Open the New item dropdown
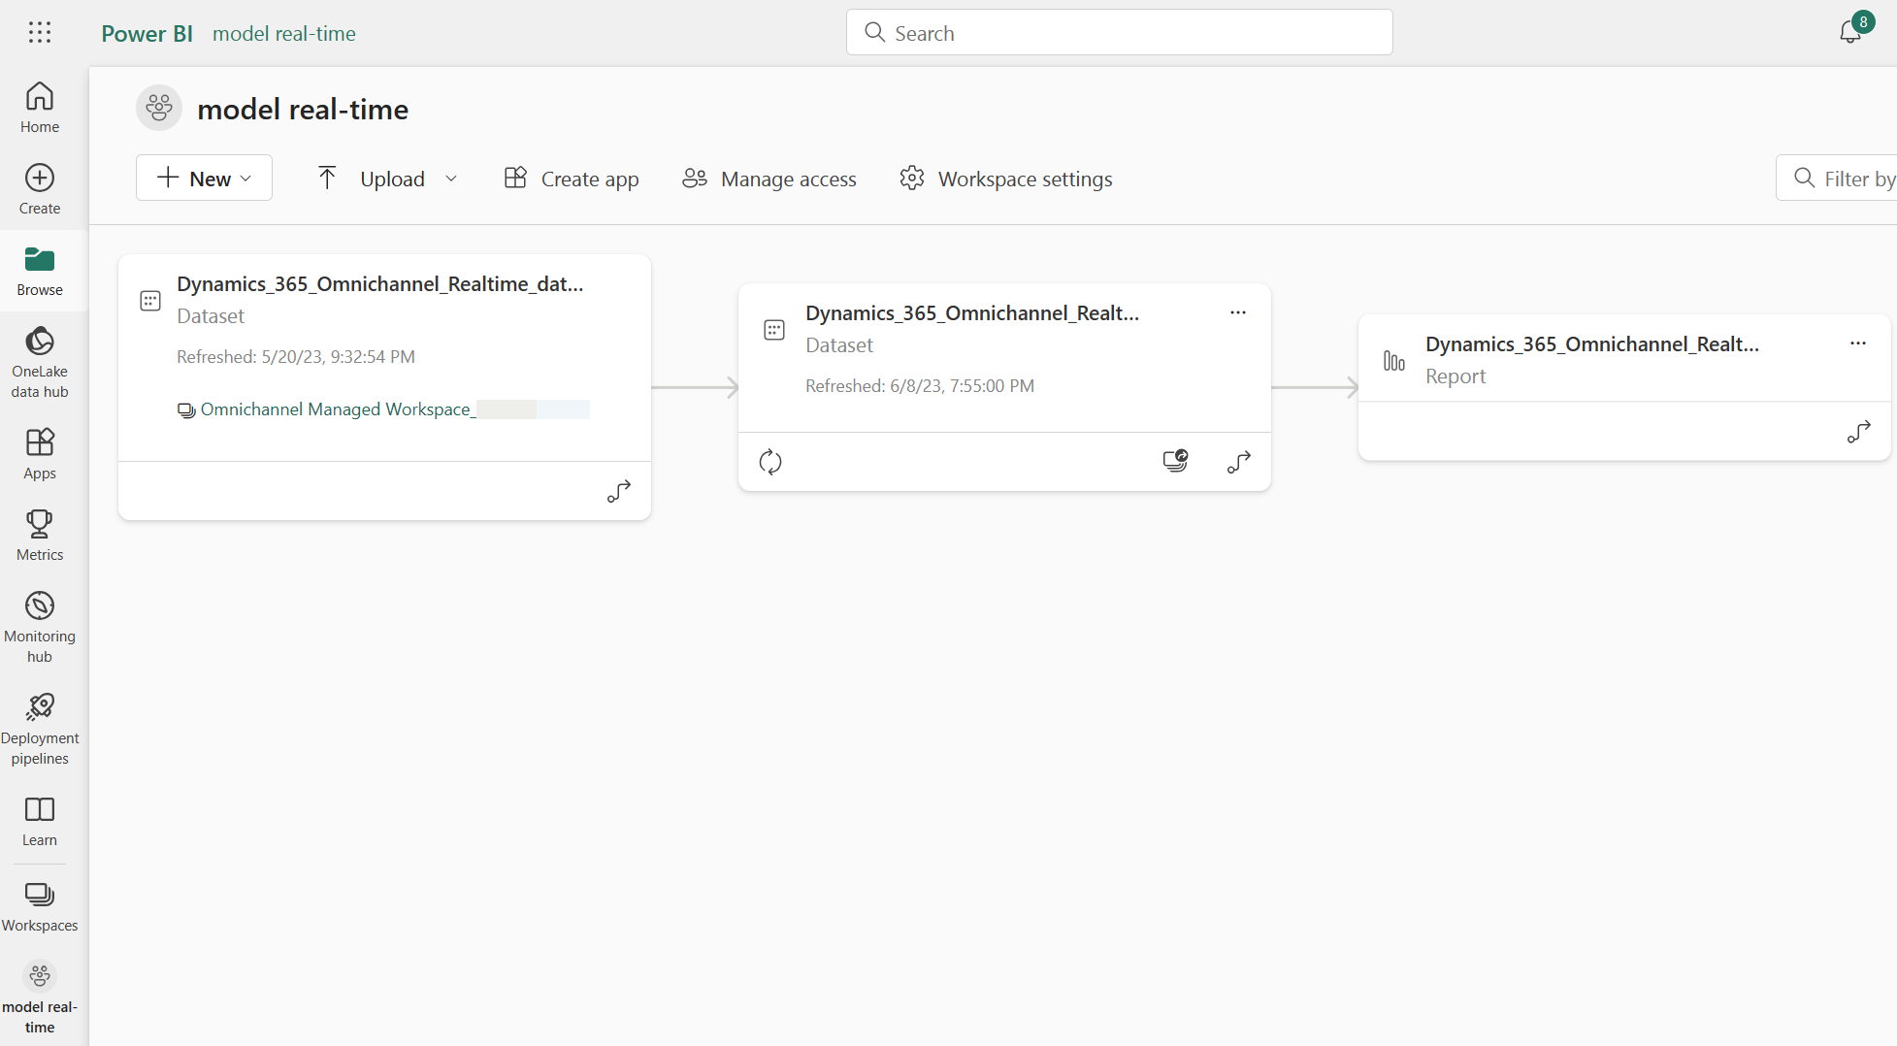The width and height of the screenshot is (1897, 1046). [x=204, y=178]
